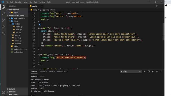Open the Go menu
Screen dimensions: 171x96
30,2
